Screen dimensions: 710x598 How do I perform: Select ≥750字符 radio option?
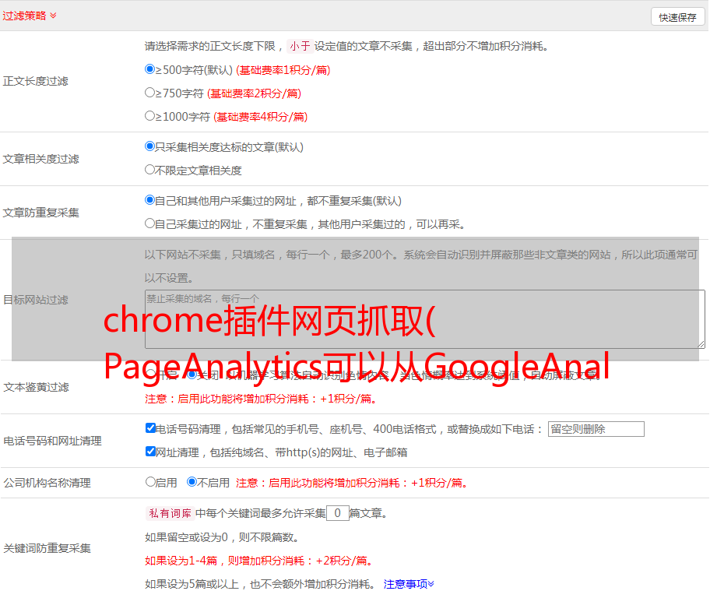tap(149, 93)
